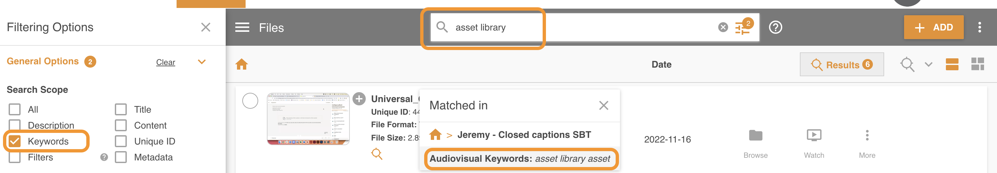Enable the Title search scope checkbox
Viewport: 997px width, 173px height.
[x=121, y=110]
